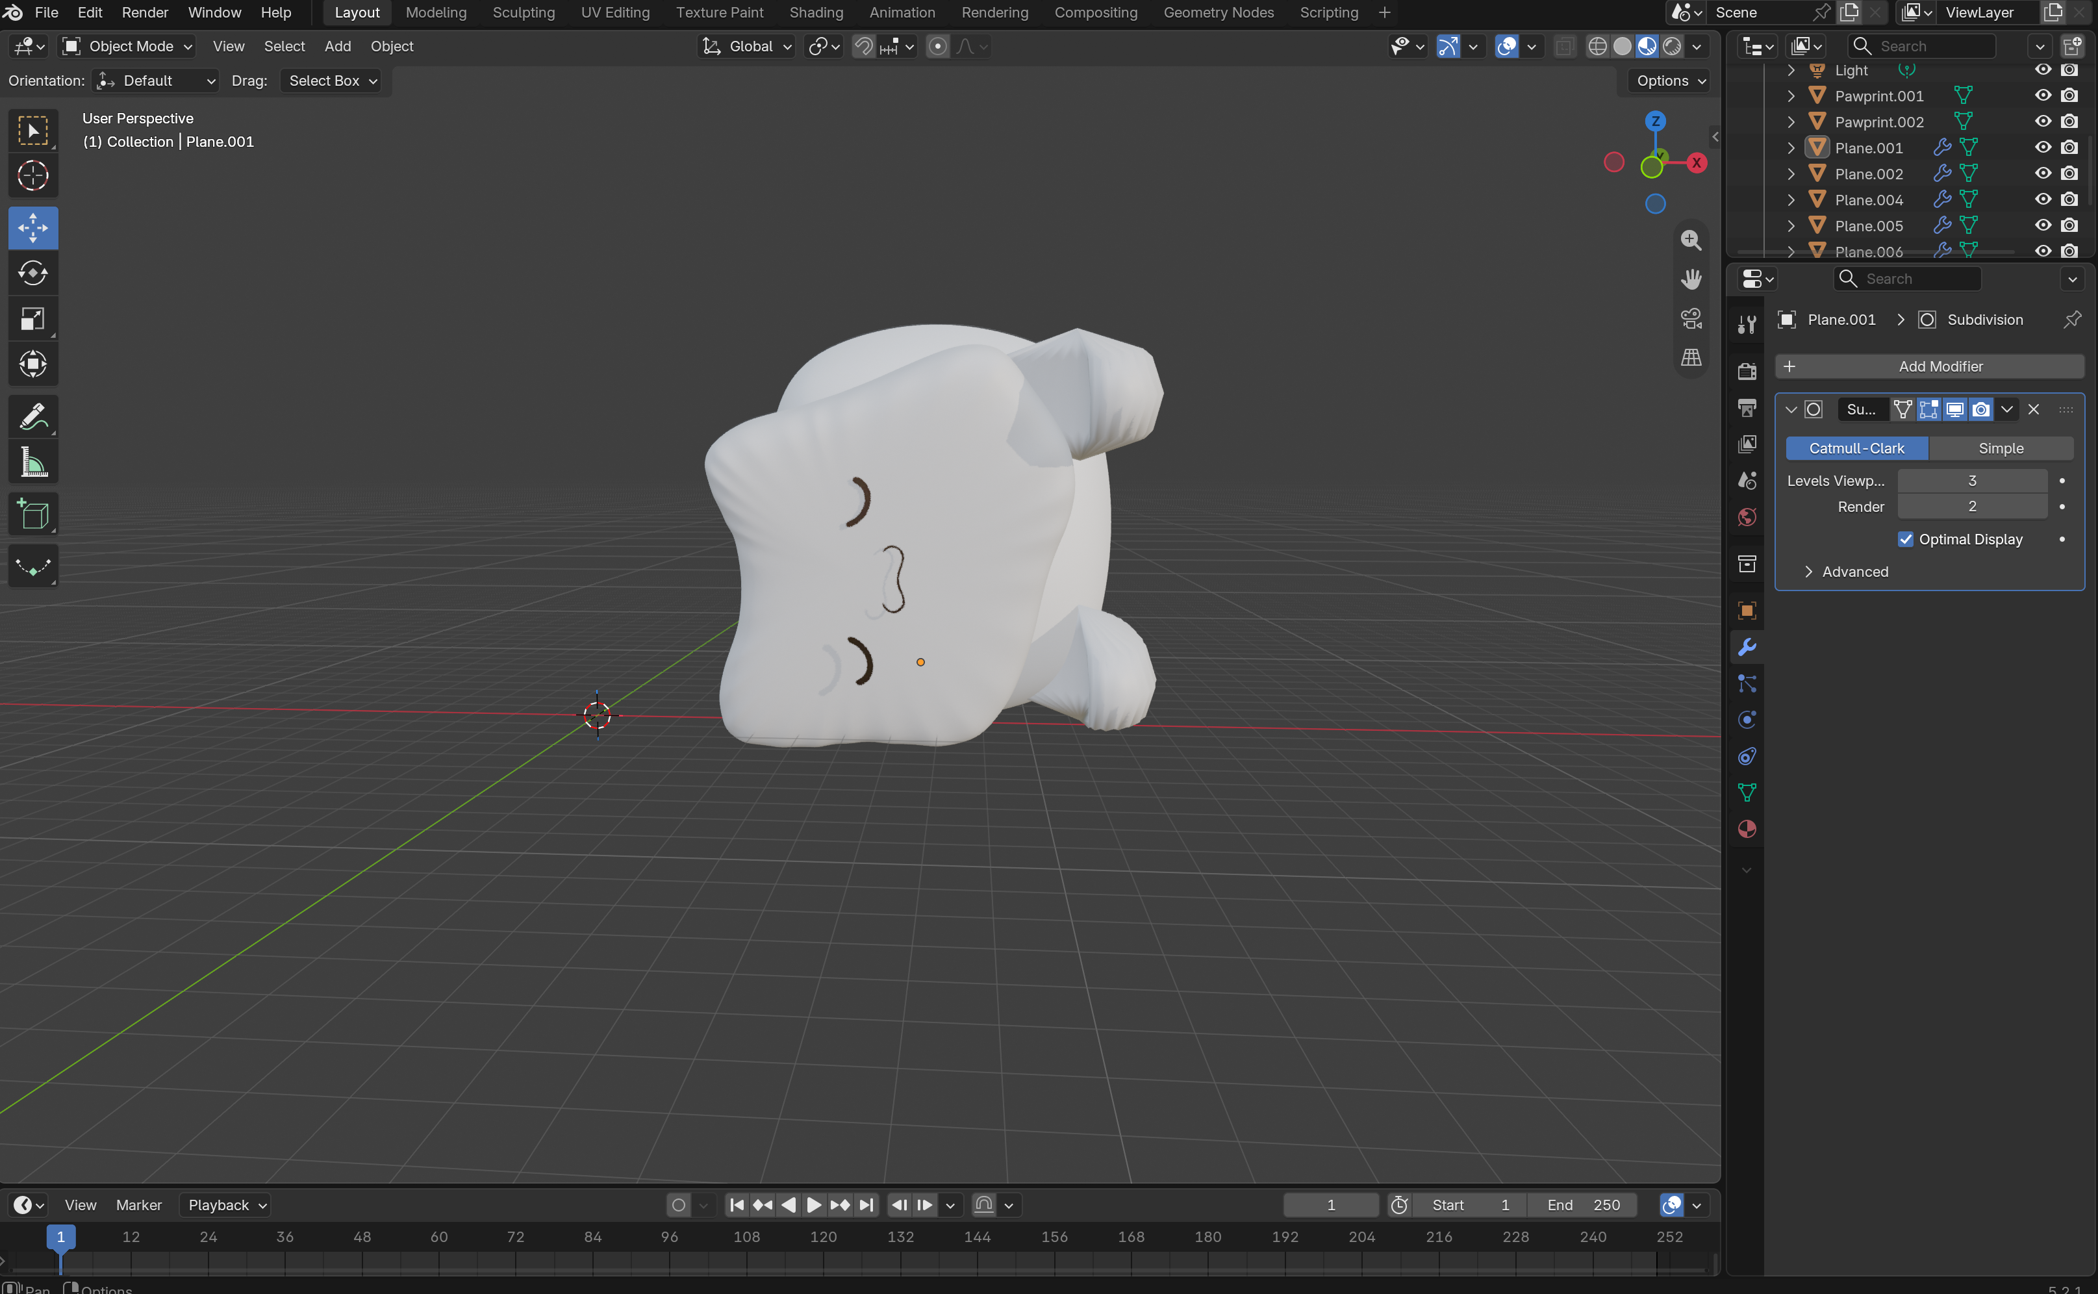Activate the 3D Cursor tool
The width and height of the screenshot is (2098, 1294).
[x=32, y=175]
